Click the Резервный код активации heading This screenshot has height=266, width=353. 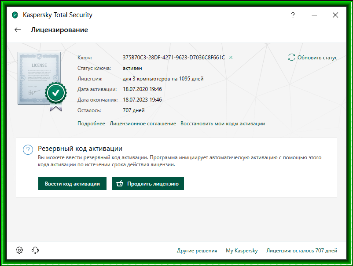pyautogui.click(x=80, y=149)
